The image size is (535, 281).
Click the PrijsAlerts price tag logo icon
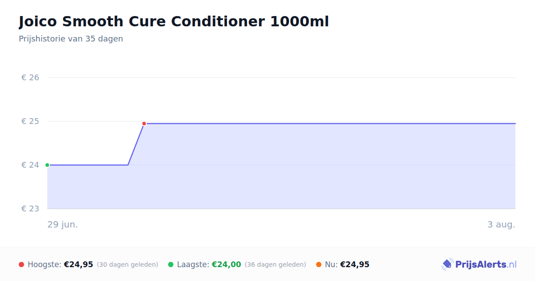click(x=447, y=264)
